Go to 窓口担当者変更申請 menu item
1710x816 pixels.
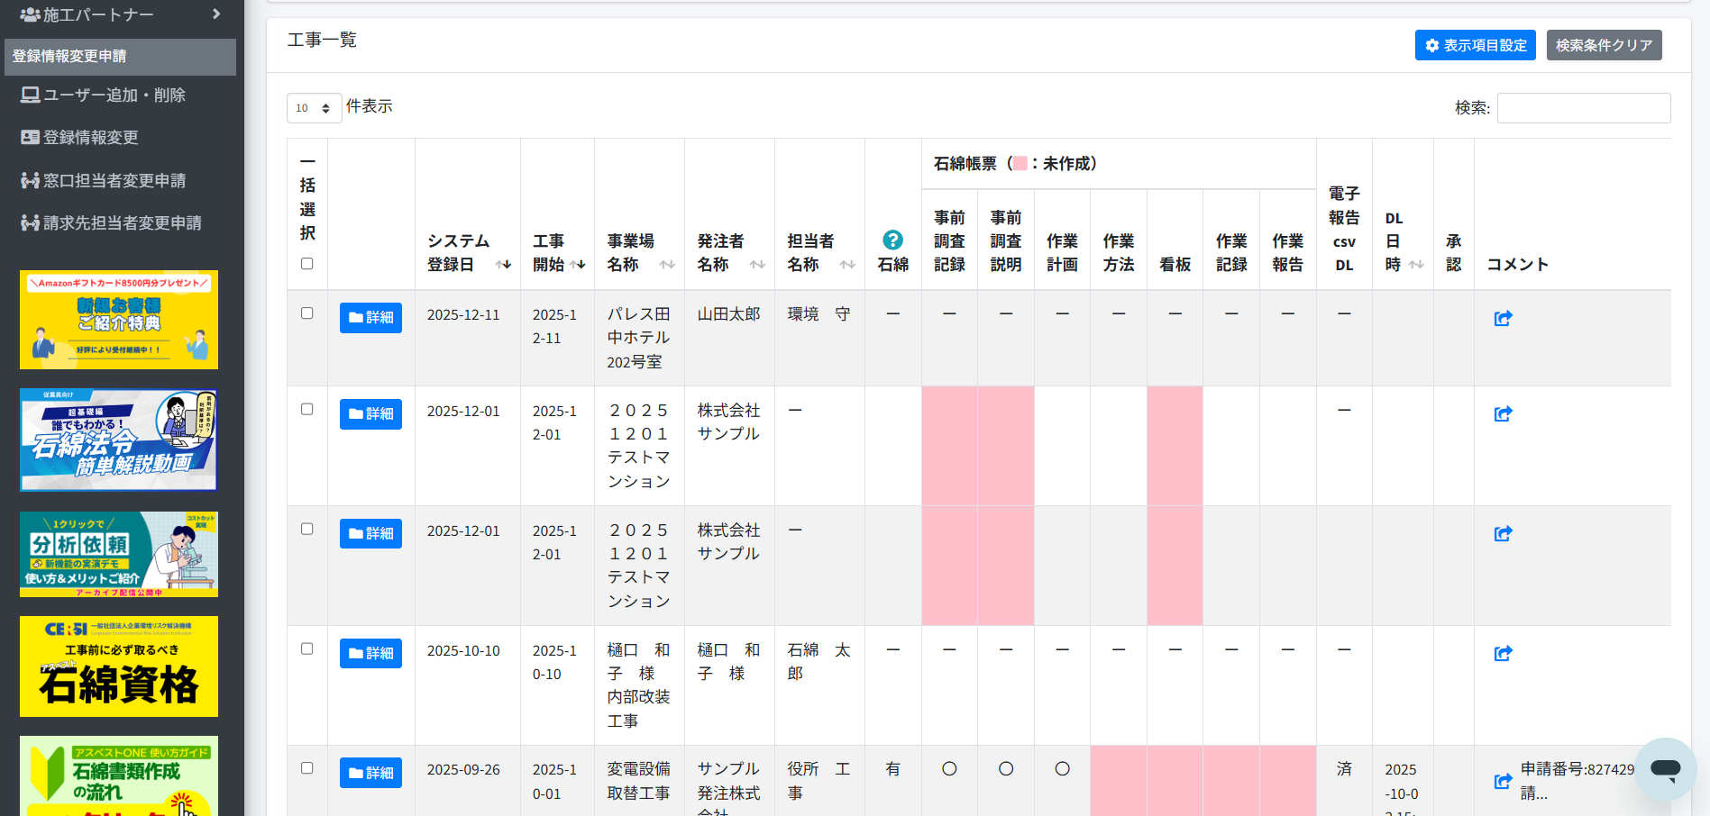coord(114,181)
